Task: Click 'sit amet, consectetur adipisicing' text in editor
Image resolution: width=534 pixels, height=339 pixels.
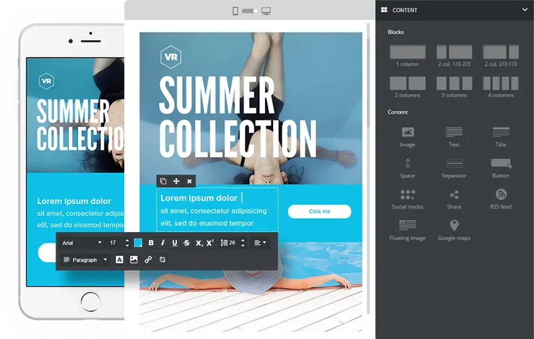Action: click(214, 211)
